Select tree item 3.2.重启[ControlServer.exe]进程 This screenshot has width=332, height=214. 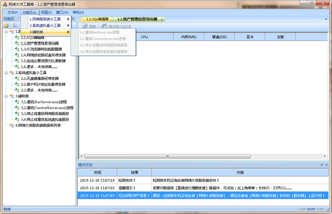pyautogui.click(x=47, y=108)
